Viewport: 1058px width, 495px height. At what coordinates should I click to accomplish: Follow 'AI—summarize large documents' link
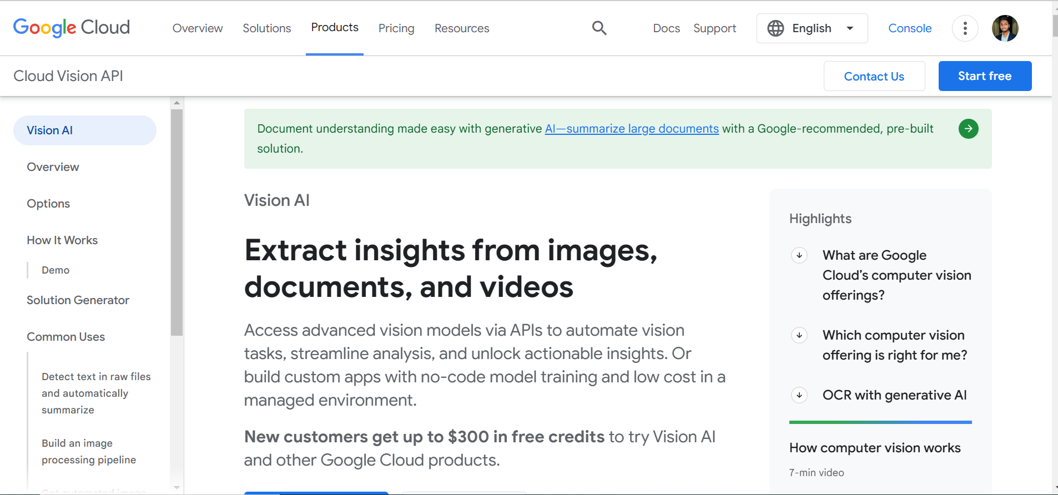632,129
